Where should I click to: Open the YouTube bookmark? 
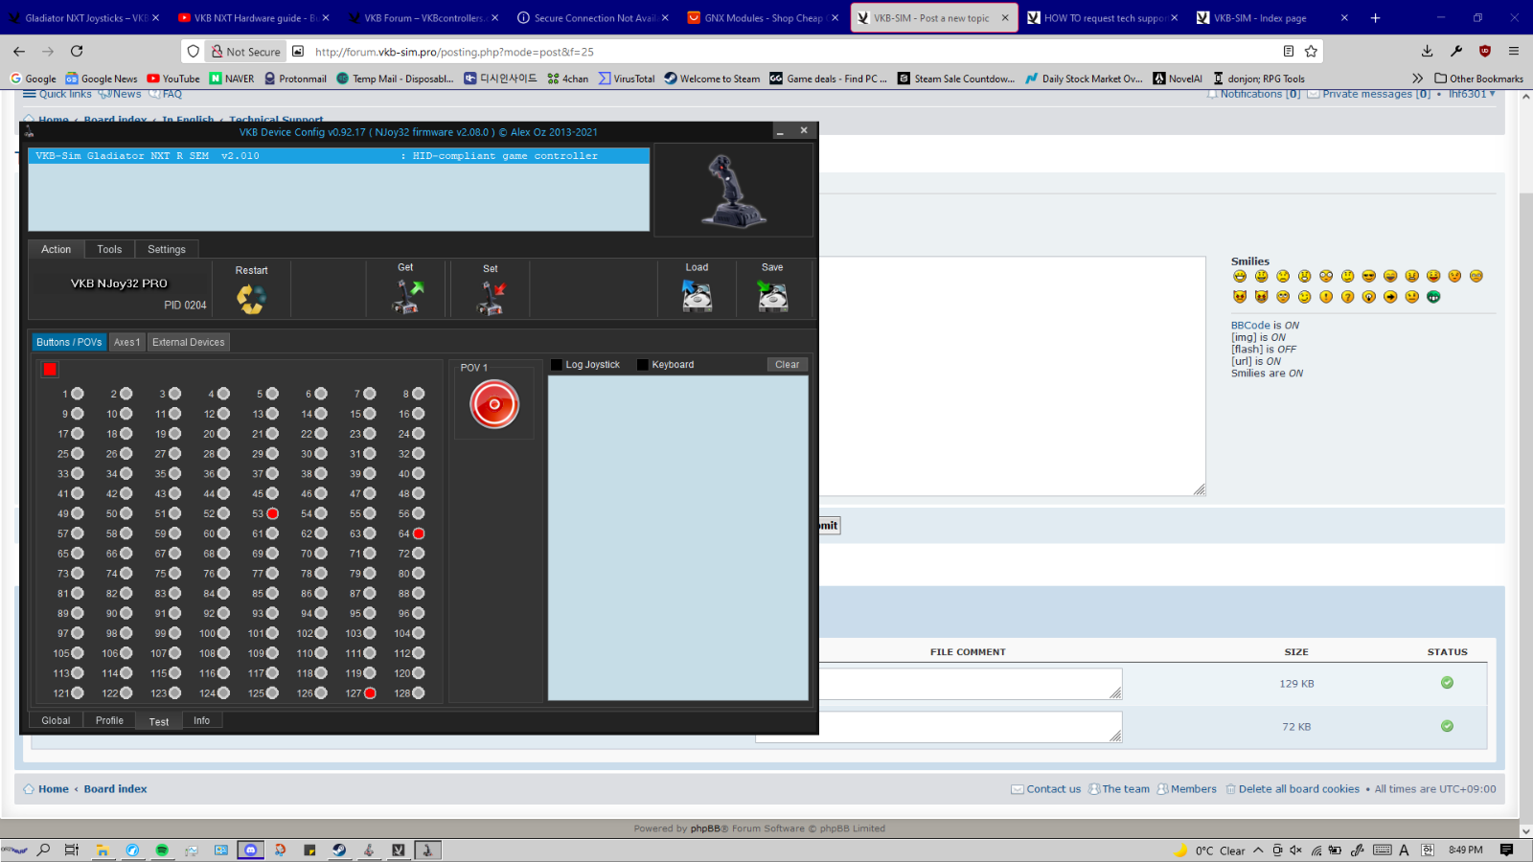point(173,79)
